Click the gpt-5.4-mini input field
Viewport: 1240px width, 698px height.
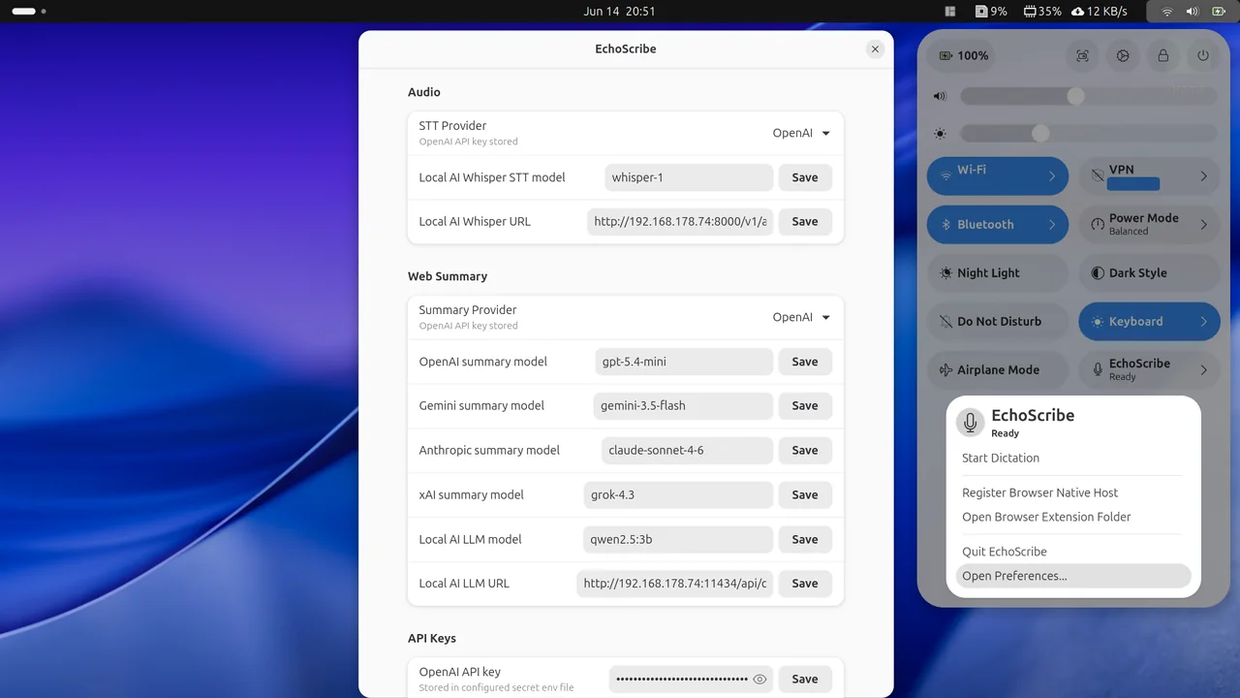click(684, 362)
